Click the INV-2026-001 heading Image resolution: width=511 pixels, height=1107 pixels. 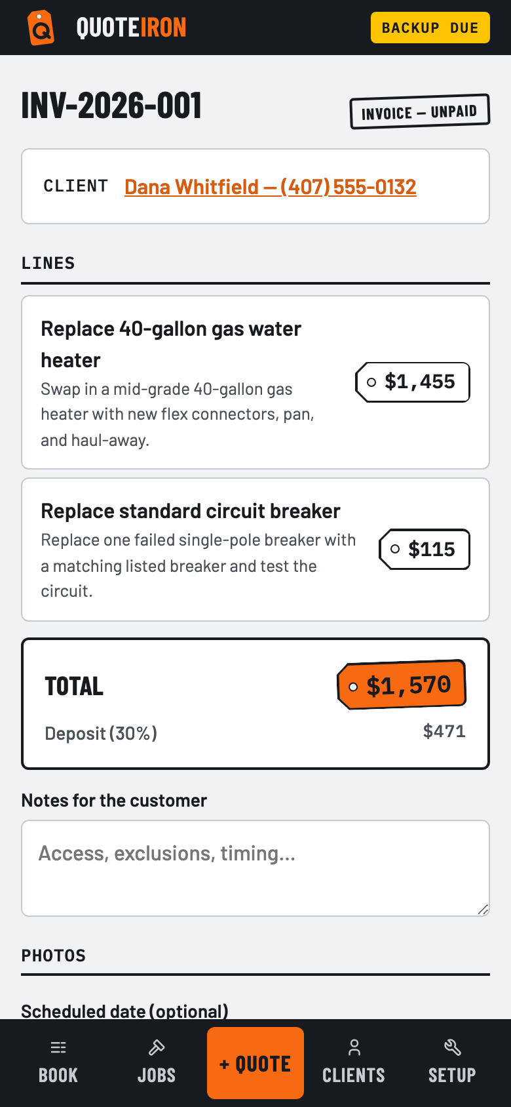(111, 106)
